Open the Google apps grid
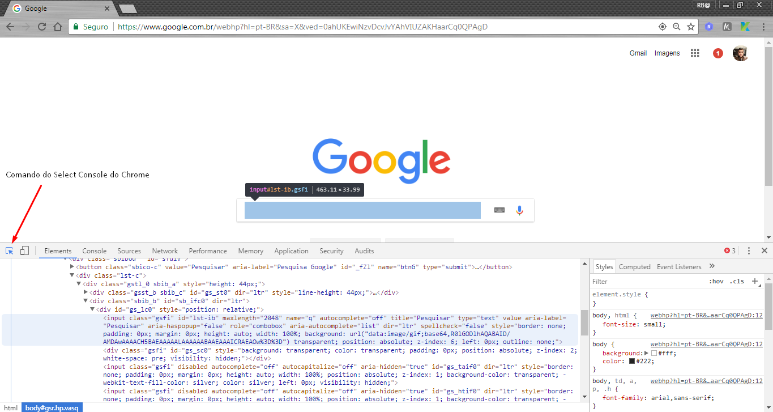Viewport: 773px width, 412px height. click(x=695, y=53)
